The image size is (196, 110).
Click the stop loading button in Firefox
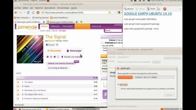33,13
